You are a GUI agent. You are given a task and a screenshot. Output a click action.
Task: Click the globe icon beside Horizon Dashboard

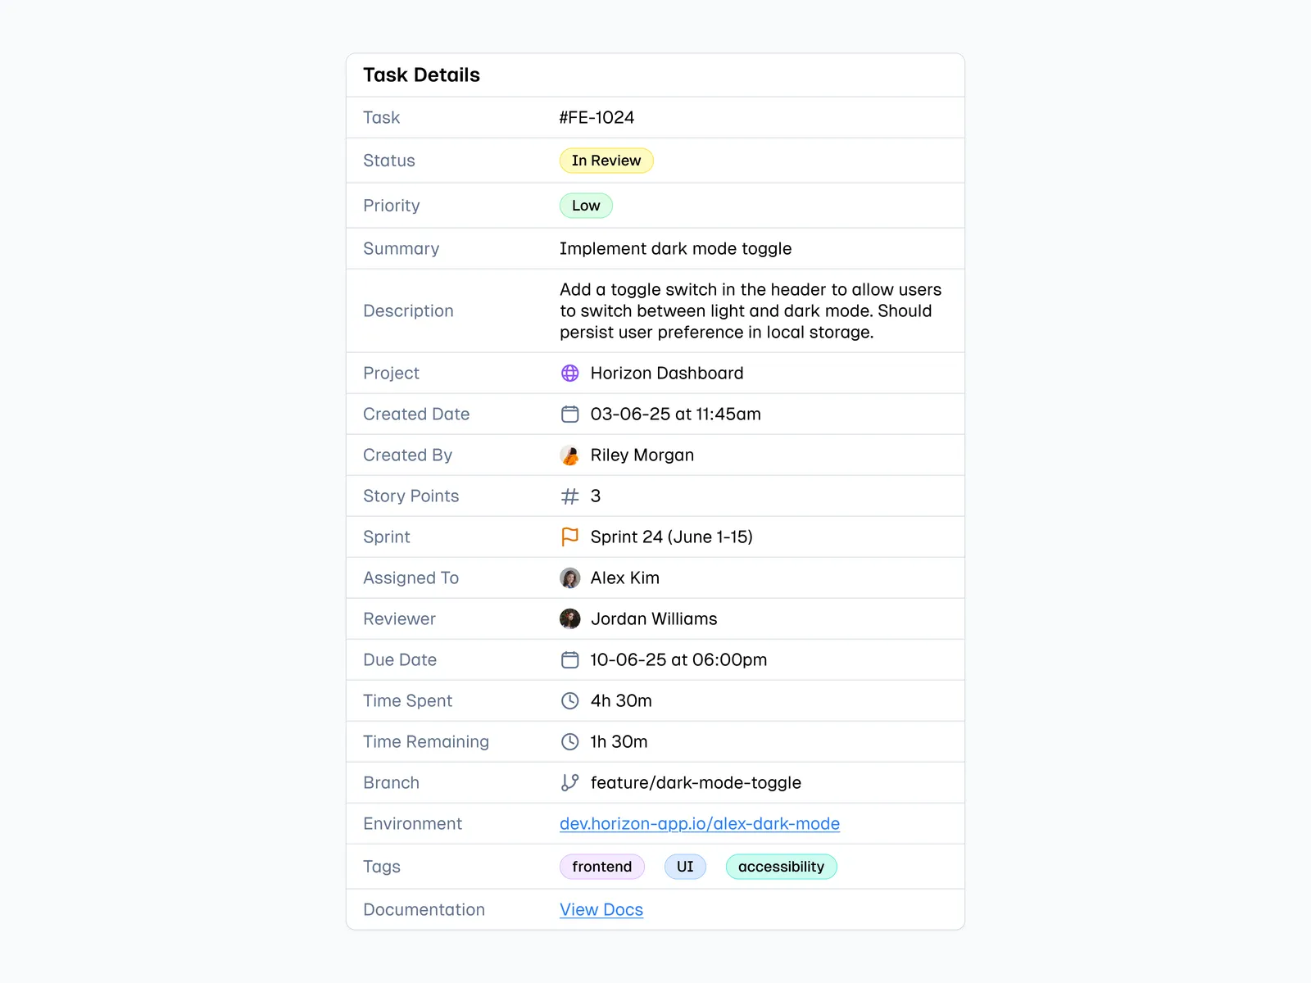pyautogui.click(x=569, y=374)
